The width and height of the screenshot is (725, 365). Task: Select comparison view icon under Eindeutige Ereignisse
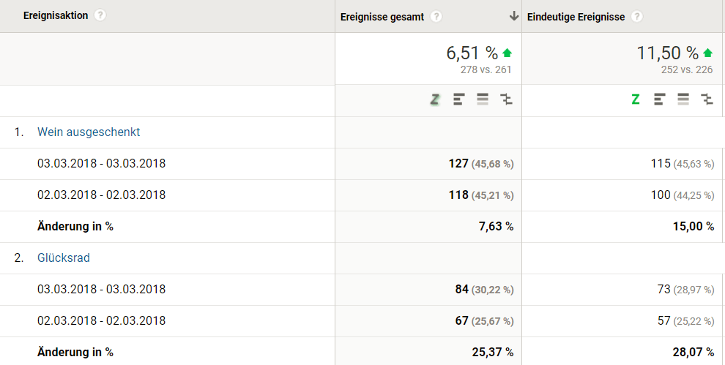click(x=707, y=99)
